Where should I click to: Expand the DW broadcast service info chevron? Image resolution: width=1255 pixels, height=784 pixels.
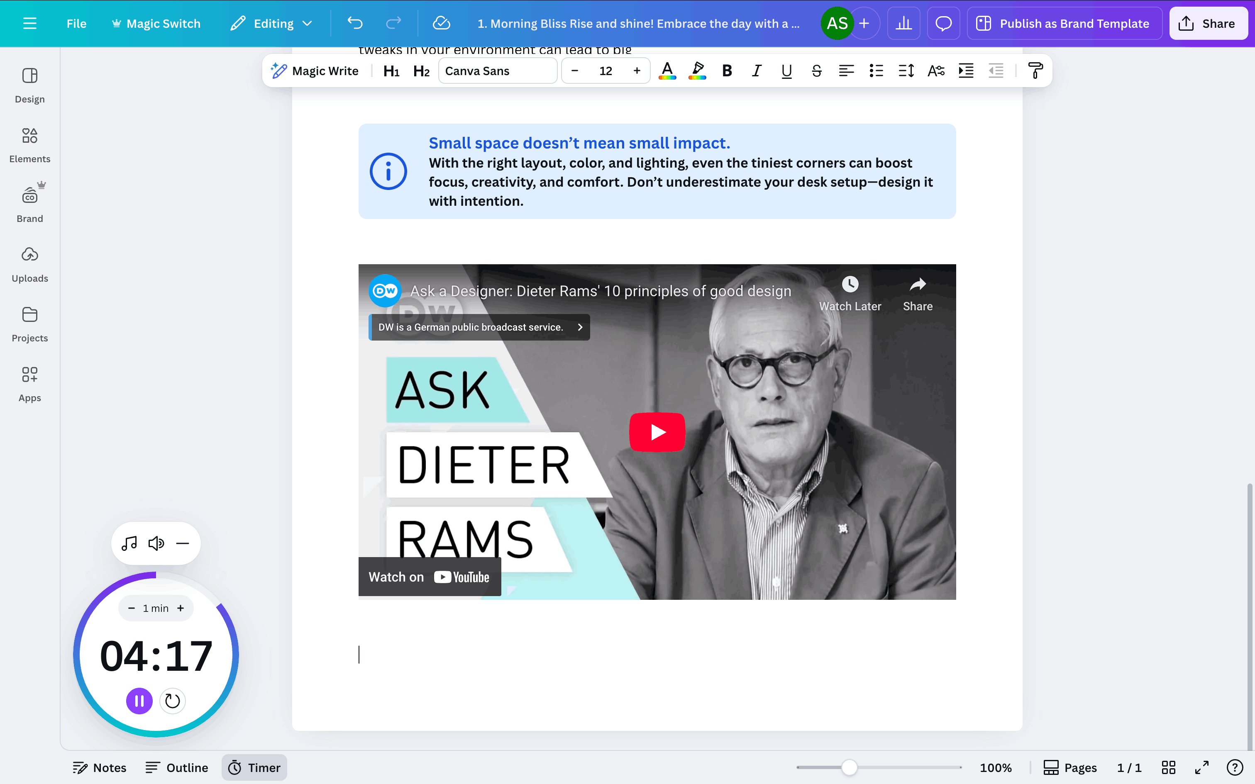point(580,327)
